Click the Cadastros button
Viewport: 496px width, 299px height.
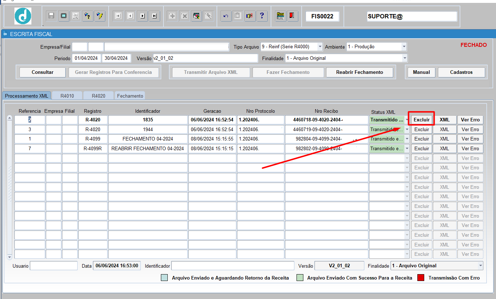[461, 72]
